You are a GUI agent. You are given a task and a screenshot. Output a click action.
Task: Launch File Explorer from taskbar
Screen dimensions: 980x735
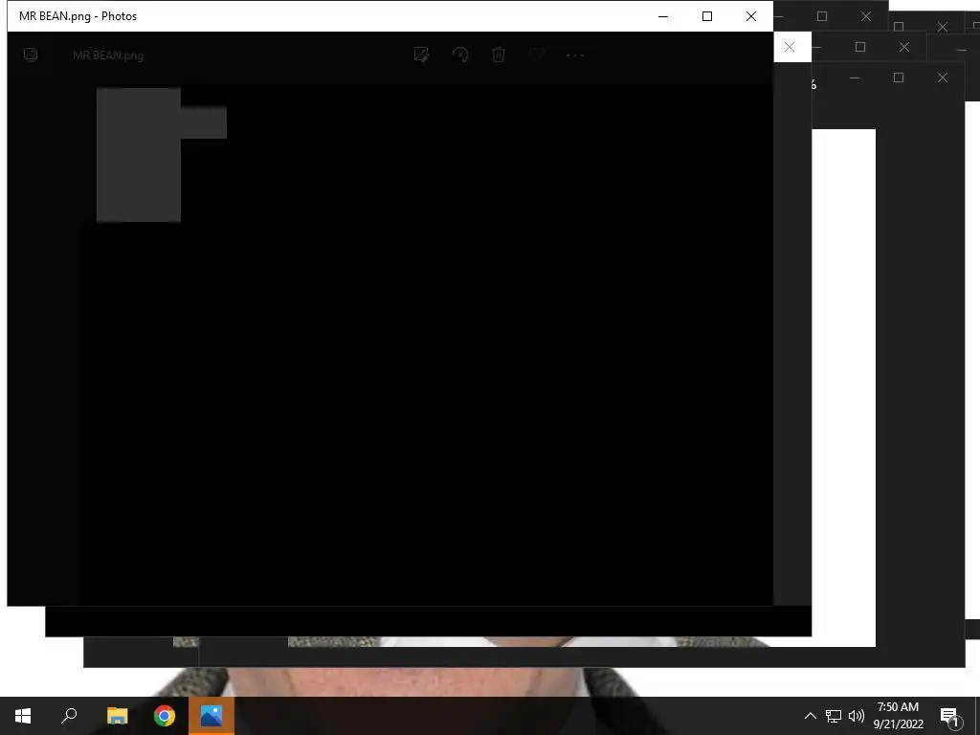(x=117, y=716)
